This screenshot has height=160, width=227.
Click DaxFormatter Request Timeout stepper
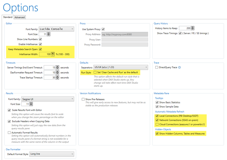pos(57,73)
